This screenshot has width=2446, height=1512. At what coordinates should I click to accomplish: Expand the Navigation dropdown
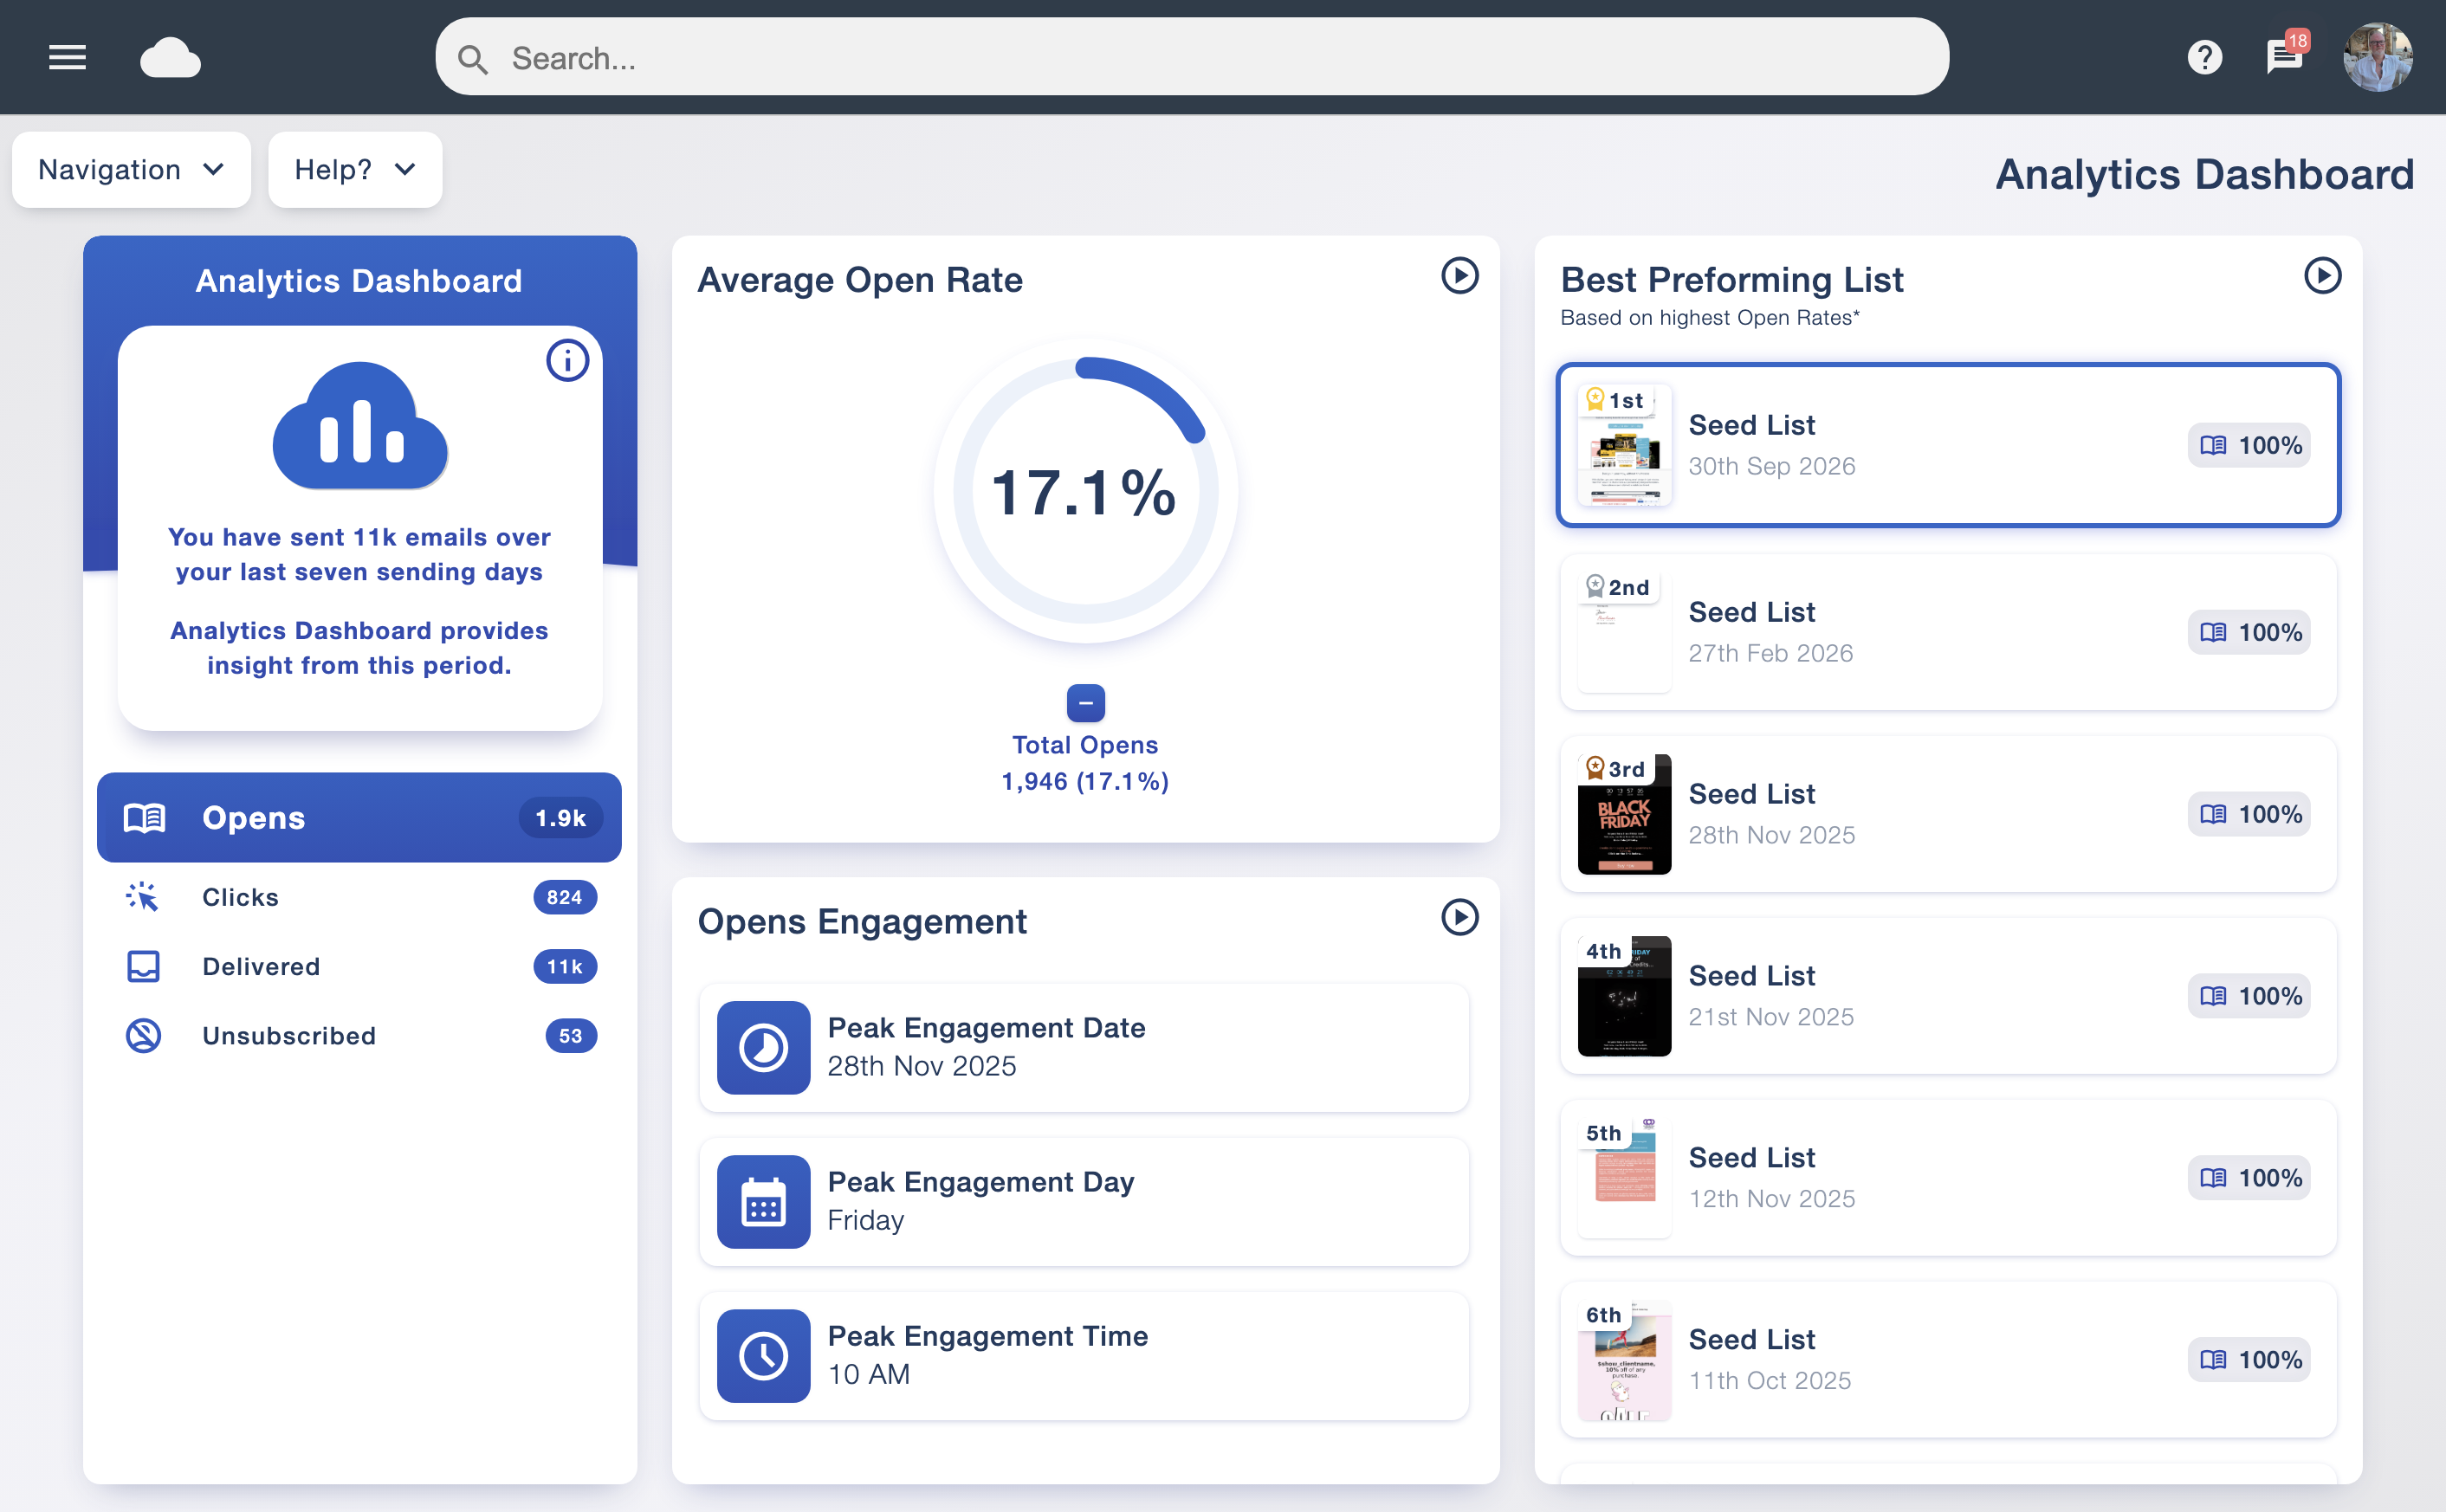(131, 170)
